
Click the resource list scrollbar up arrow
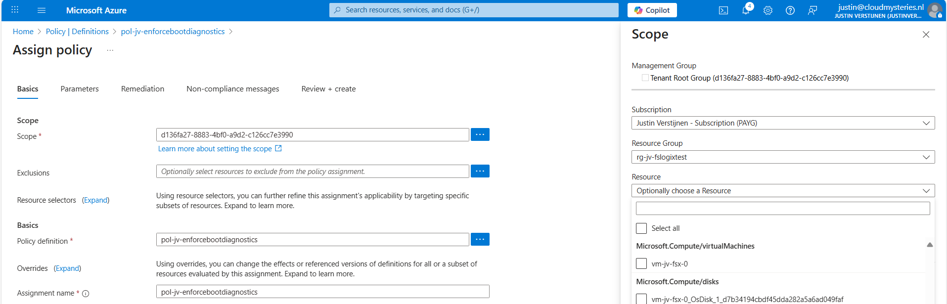(x=930, y=245)
